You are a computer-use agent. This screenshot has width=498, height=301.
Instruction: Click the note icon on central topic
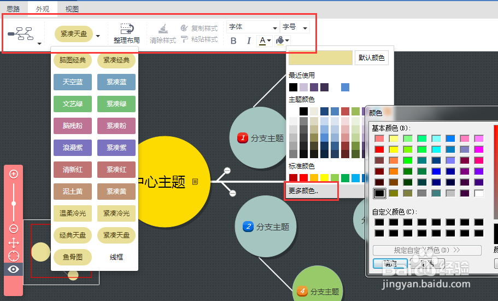click(195, 182)
